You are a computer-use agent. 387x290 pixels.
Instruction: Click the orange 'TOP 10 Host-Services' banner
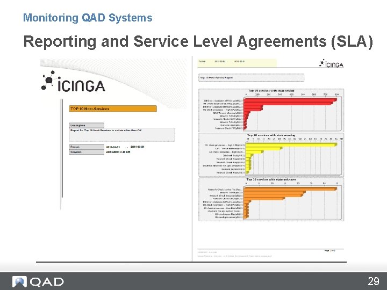click(x=113, y=108)
